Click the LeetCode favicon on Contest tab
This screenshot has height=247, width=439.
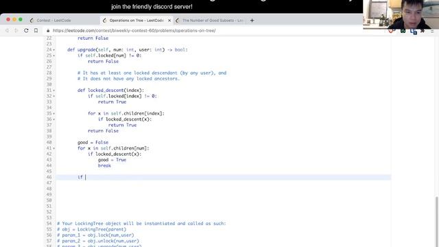click(32, 21)
